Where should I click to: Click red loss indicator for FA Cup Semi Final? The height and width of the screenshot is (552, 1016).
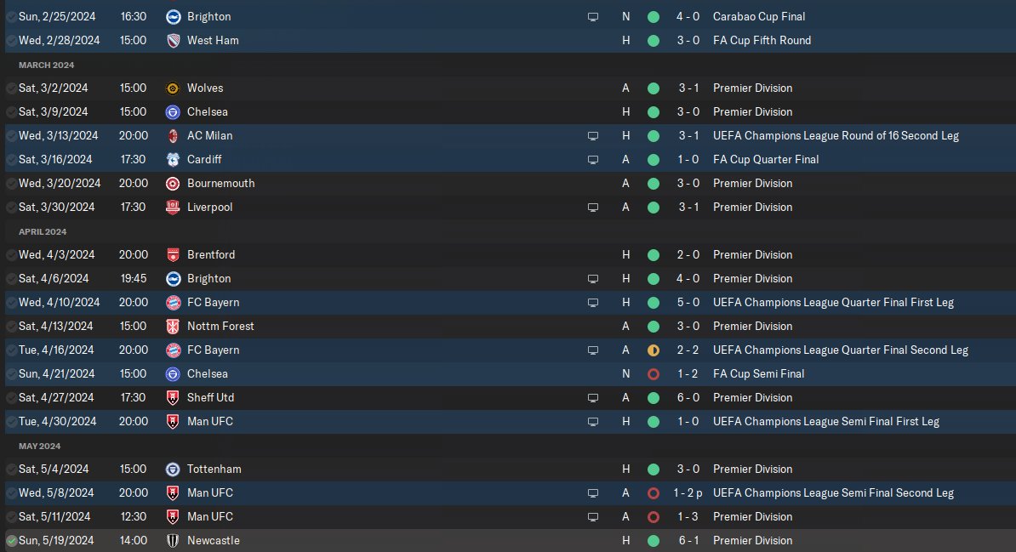pos(653,373)
